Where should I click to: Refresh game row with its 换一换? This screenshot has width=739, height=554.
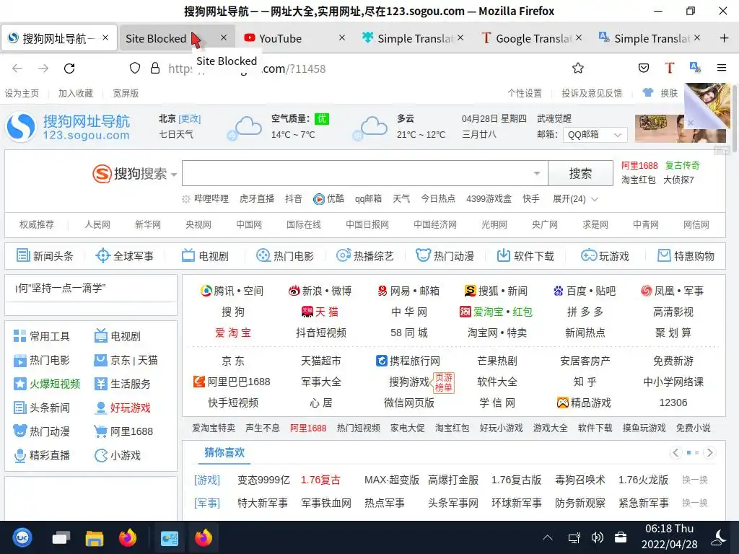[695, 480]
